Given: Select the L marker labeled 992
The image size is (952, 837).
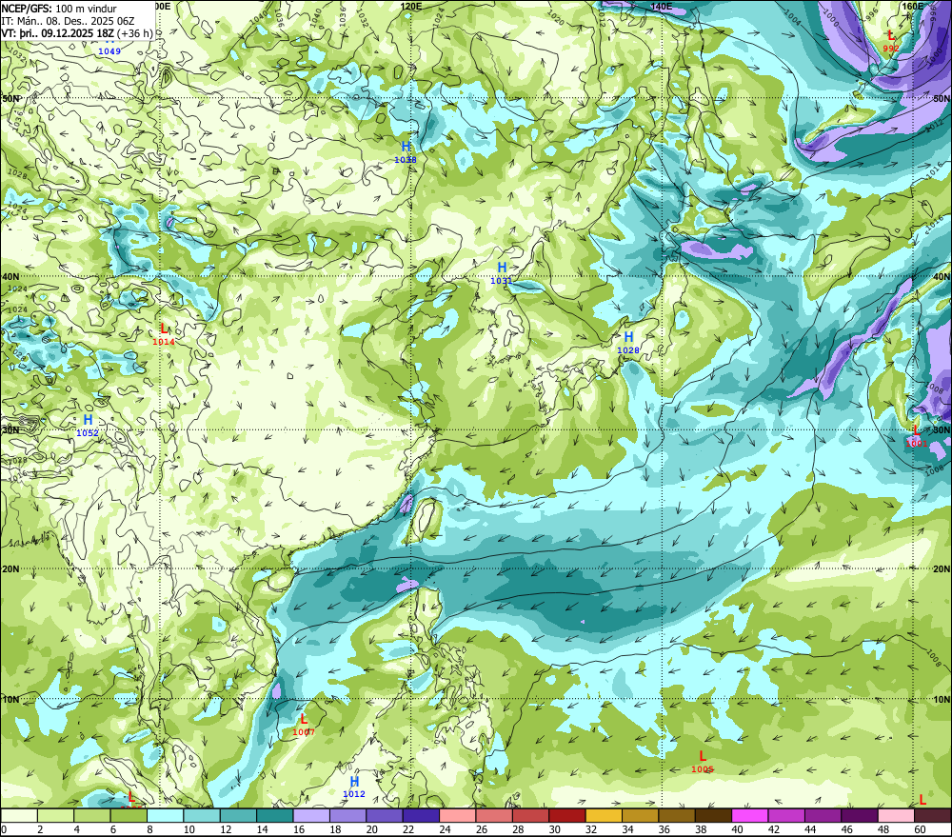Looking at the screenshot, I should pos(891,36).
